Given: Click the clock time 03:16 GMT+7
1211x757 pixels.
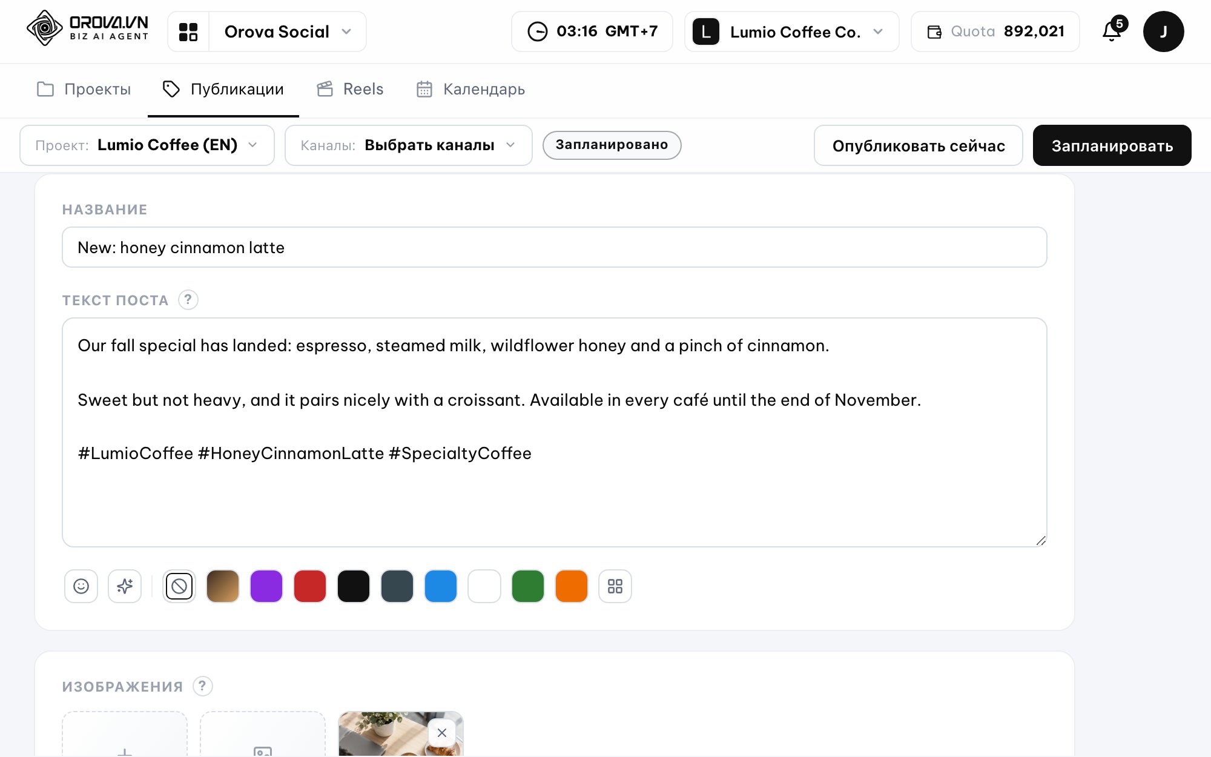Looking at the screenshot, I should 592,31.
